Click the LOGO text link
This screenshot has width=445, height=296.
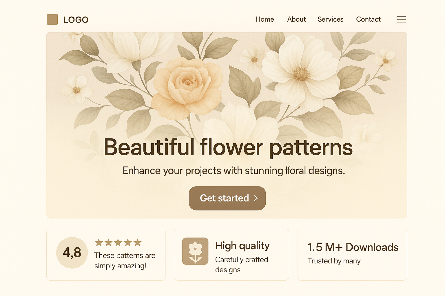pos(76,20)
